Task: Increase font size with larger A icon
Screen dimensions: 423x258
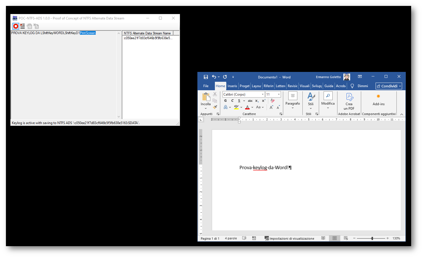Action: [x=271, y=107]
